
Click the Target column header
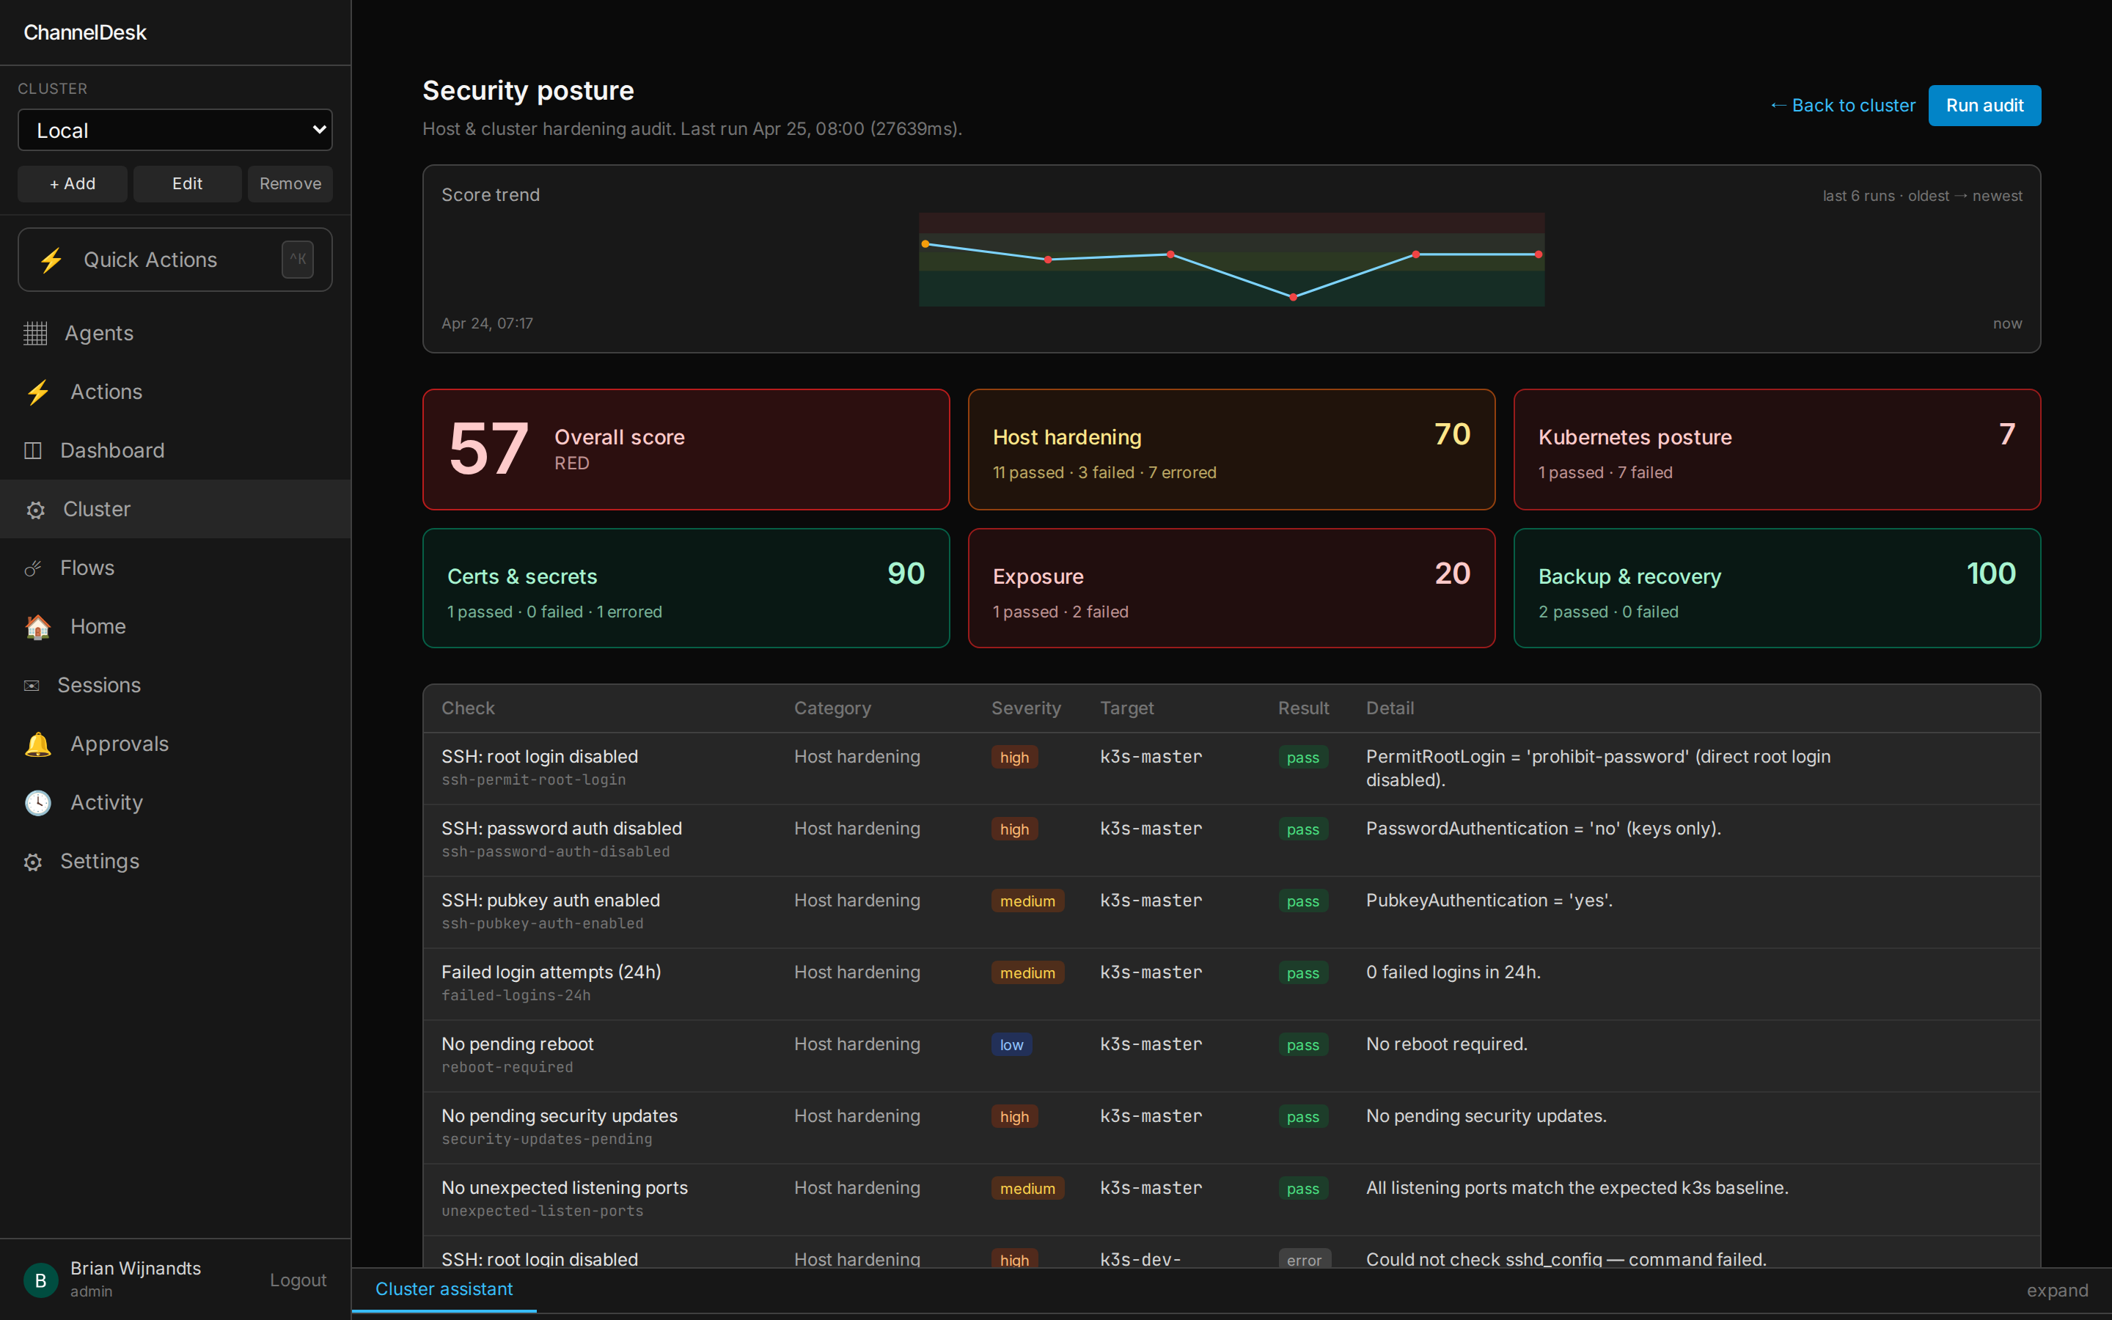click(x=1126, y=708)
